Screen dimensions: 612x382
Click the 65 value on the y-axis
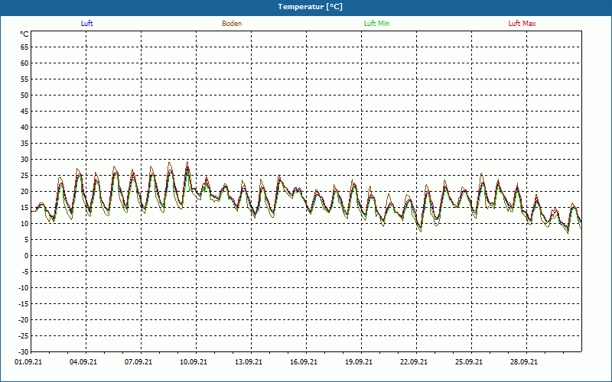click(x=24, y=47)
